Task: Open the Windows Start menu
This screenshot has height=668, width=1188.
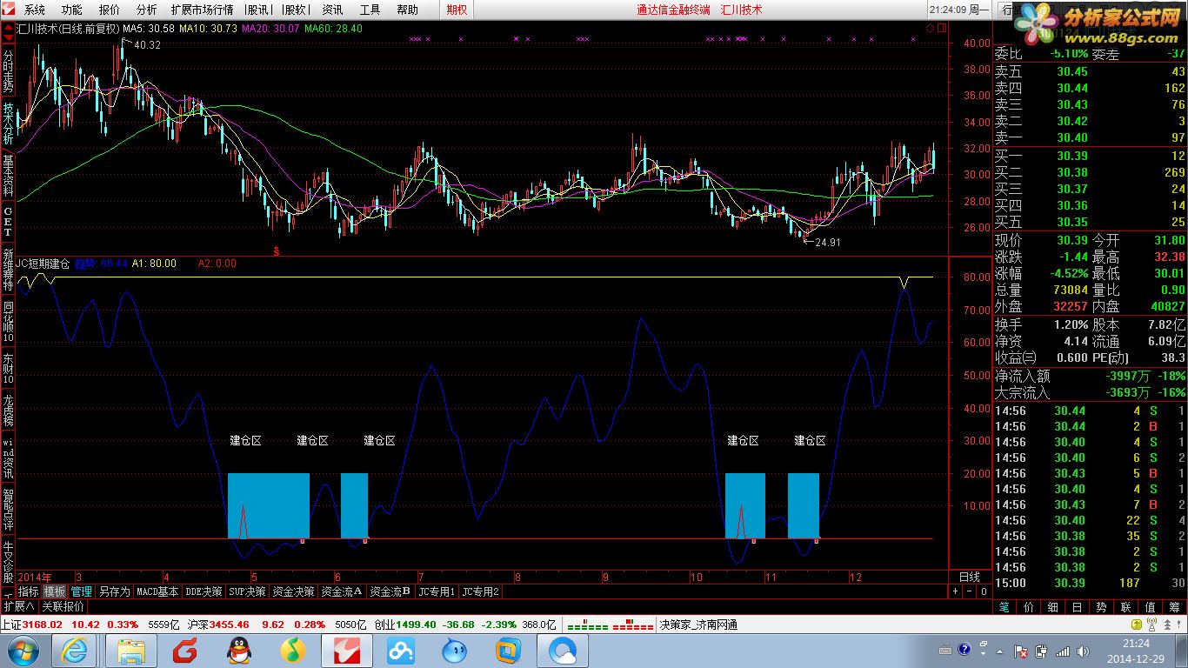Action: [x=22, y=650]
